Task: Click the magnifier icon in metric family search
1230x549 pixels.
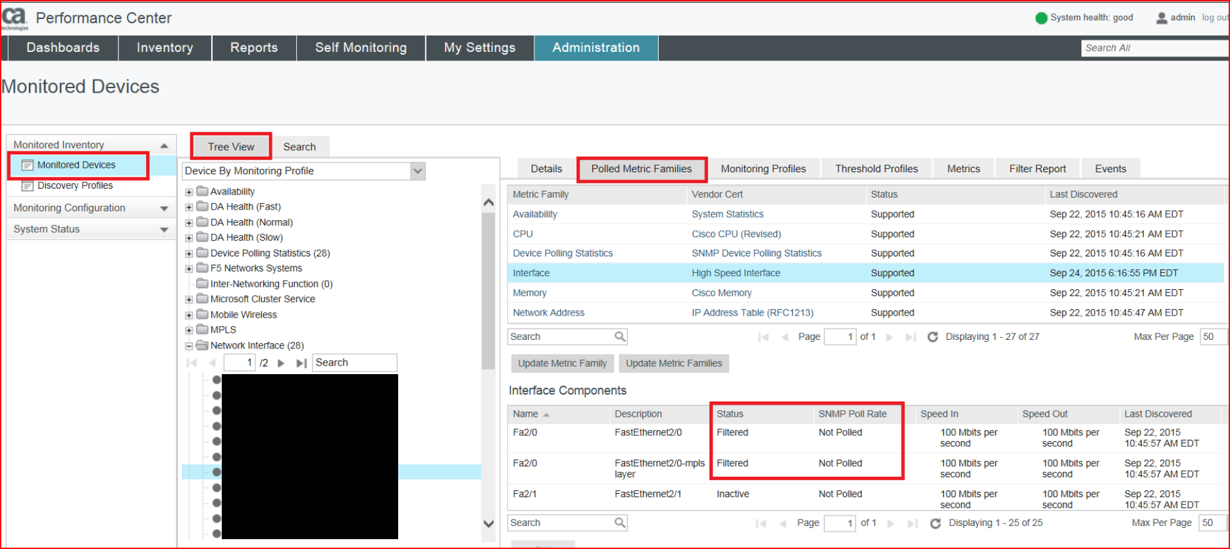Action: (619, 337)
